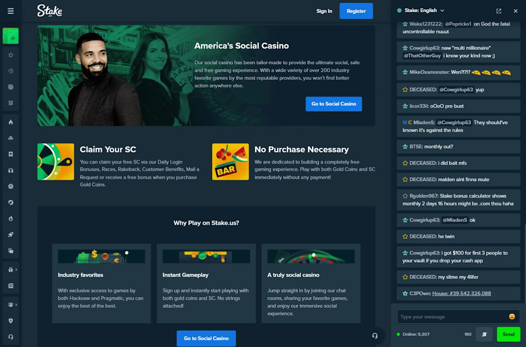Open the hamburger menu in the header
This screenshot has width=526, height=347.
[11, 11]
